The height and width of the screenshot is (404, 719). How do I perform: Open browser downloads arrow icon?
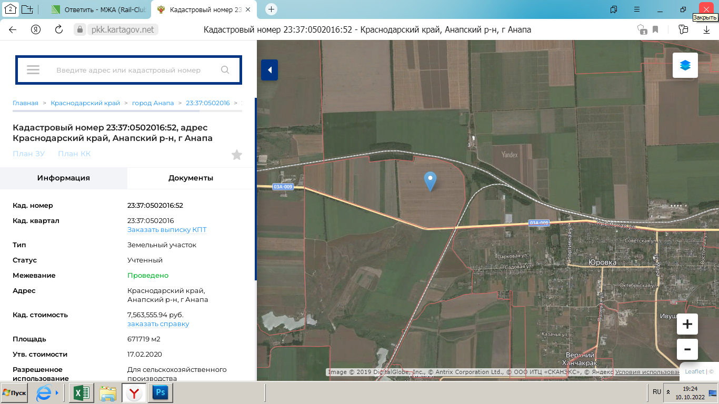pyautogui.click(x=706, y=29)
